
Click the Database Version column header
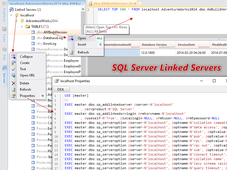158,45
